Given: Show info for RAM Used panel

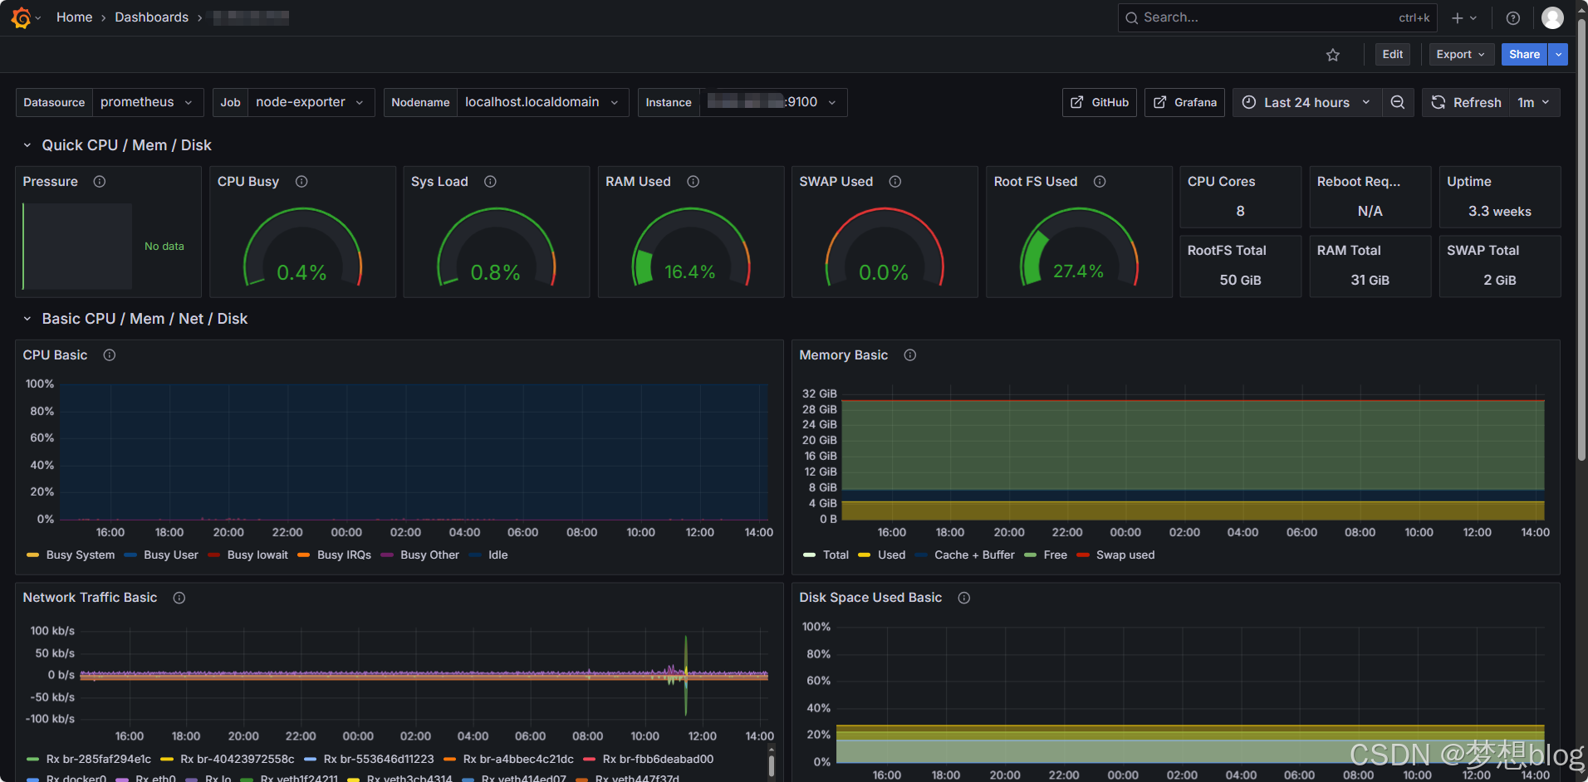Looking at the screenshot, I should click(x=693, y=181).
